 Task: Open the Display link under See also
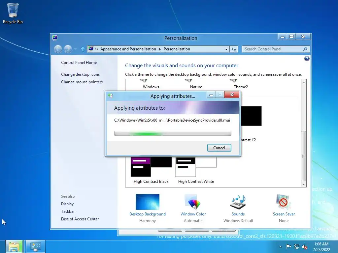[67, 204]
